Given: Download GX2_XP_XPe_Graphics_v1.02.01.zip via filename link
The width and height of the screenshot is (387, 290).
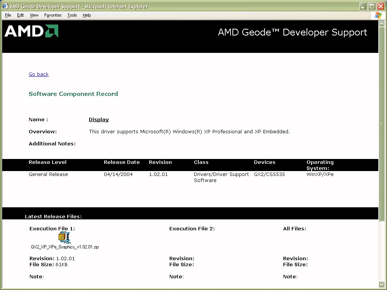Looking at the screenshot, I should tap(65, 247).
